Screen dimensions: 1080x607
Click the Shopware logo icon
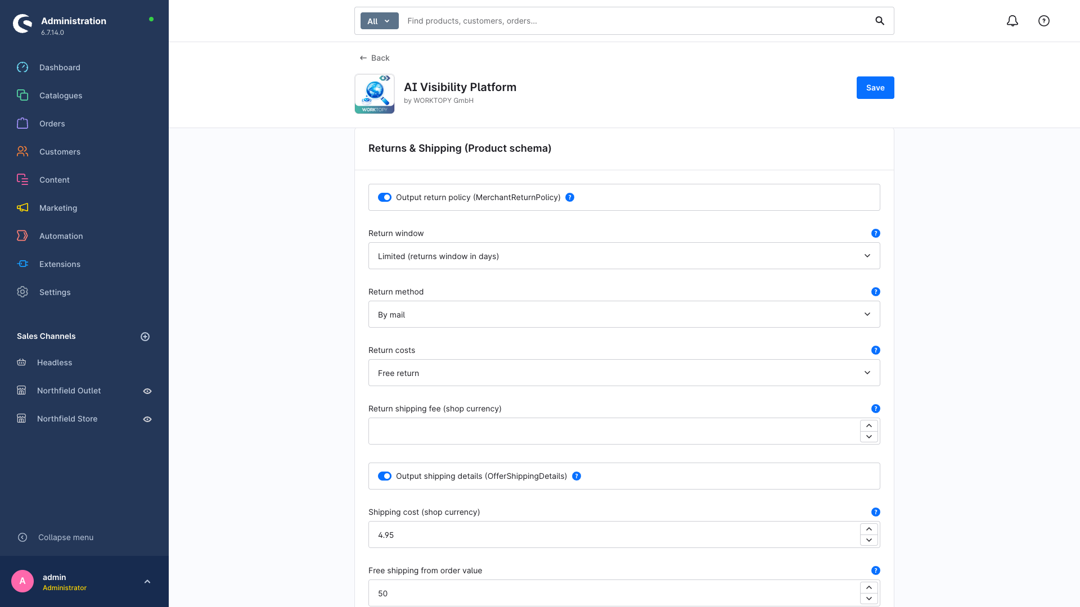tap(22, 24)
